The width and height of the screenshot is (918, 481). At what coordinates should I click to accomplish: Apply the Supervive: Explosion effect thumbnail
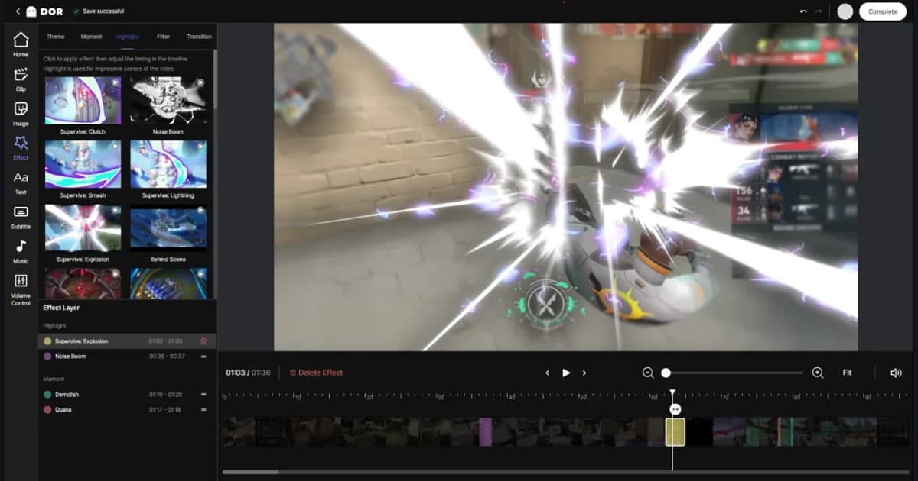tap(83, 228)
